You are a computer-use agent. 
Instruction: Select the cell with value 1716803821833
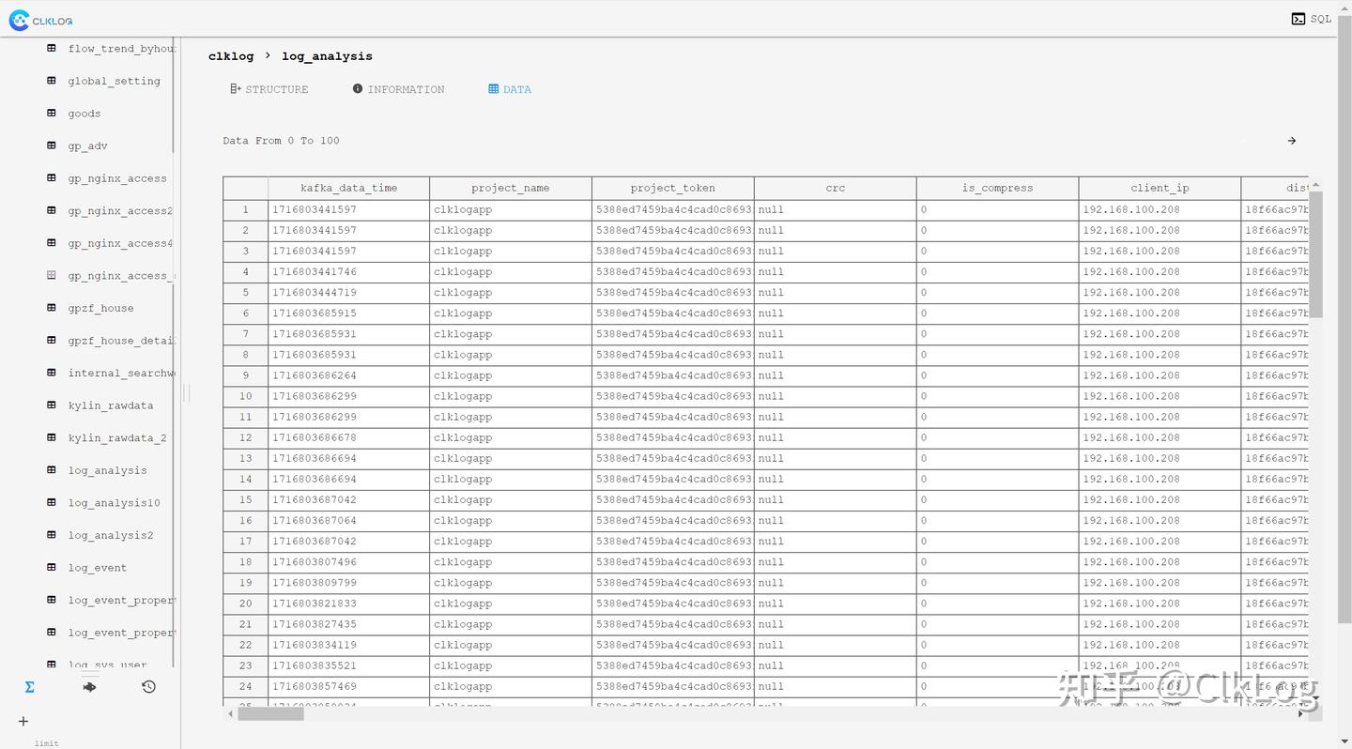point(348,604)
